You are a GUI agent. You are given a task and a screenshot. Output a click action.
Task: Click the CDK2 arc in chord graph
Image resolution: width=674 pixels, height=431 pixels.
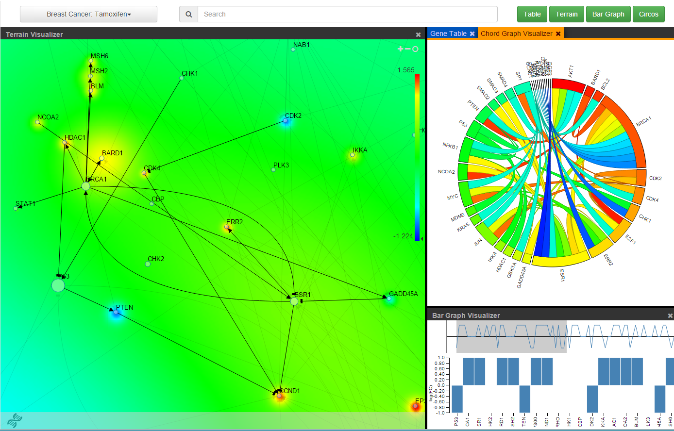pyautogui.click(x=641, y=177)
